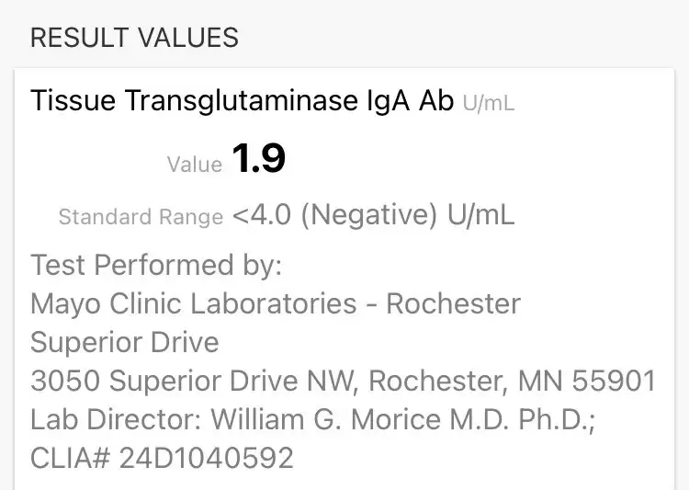689x490 pixels.
Task: Select the RESULT VALUES section heading
Action: tap(134, 38)
